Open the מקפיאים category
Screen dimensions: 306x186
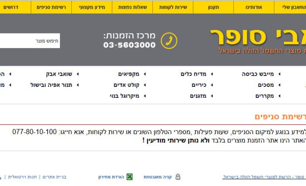pos(129,74)
